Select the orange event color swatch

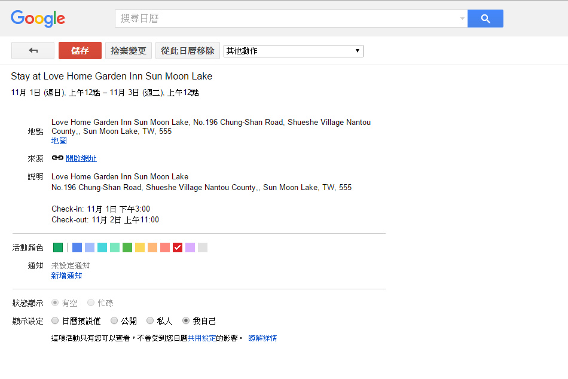tap(152, 247)
